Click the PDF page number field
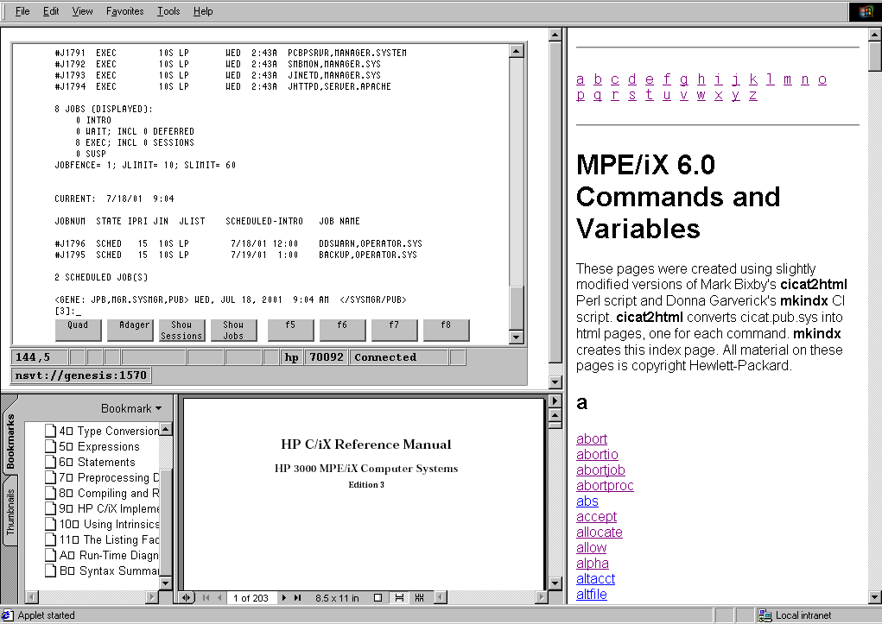The height and width of the screenshot is (624, 882). 251,598
